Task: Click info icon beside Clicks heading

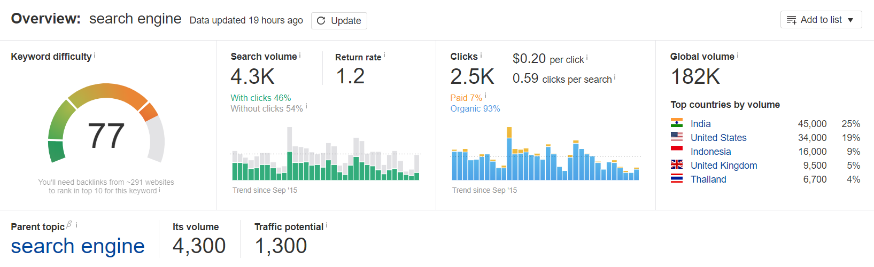Action: click(481, 54)
